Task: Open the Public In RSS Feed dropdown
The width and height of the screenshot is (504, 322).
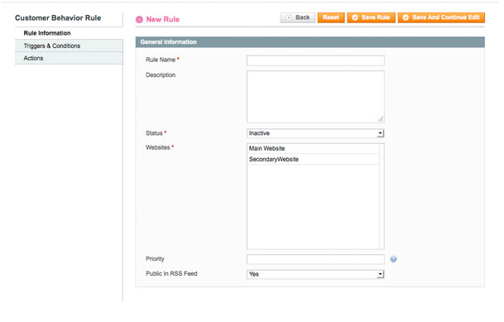Action: tap(315, 274)
